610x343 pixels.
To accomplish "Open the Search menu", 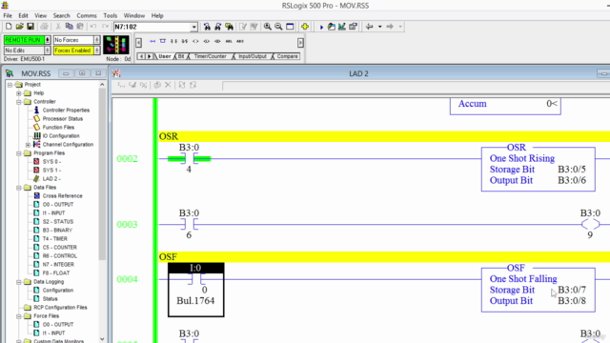I will 61,15.
